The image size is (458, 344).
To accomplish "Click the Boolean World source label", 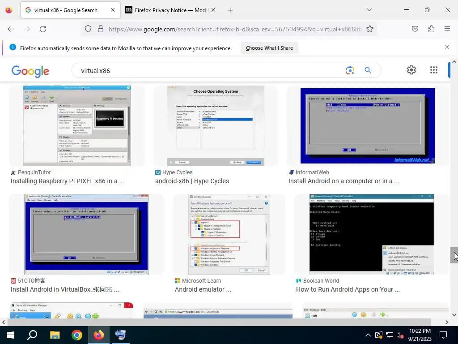I will click(x=321, y=281).
